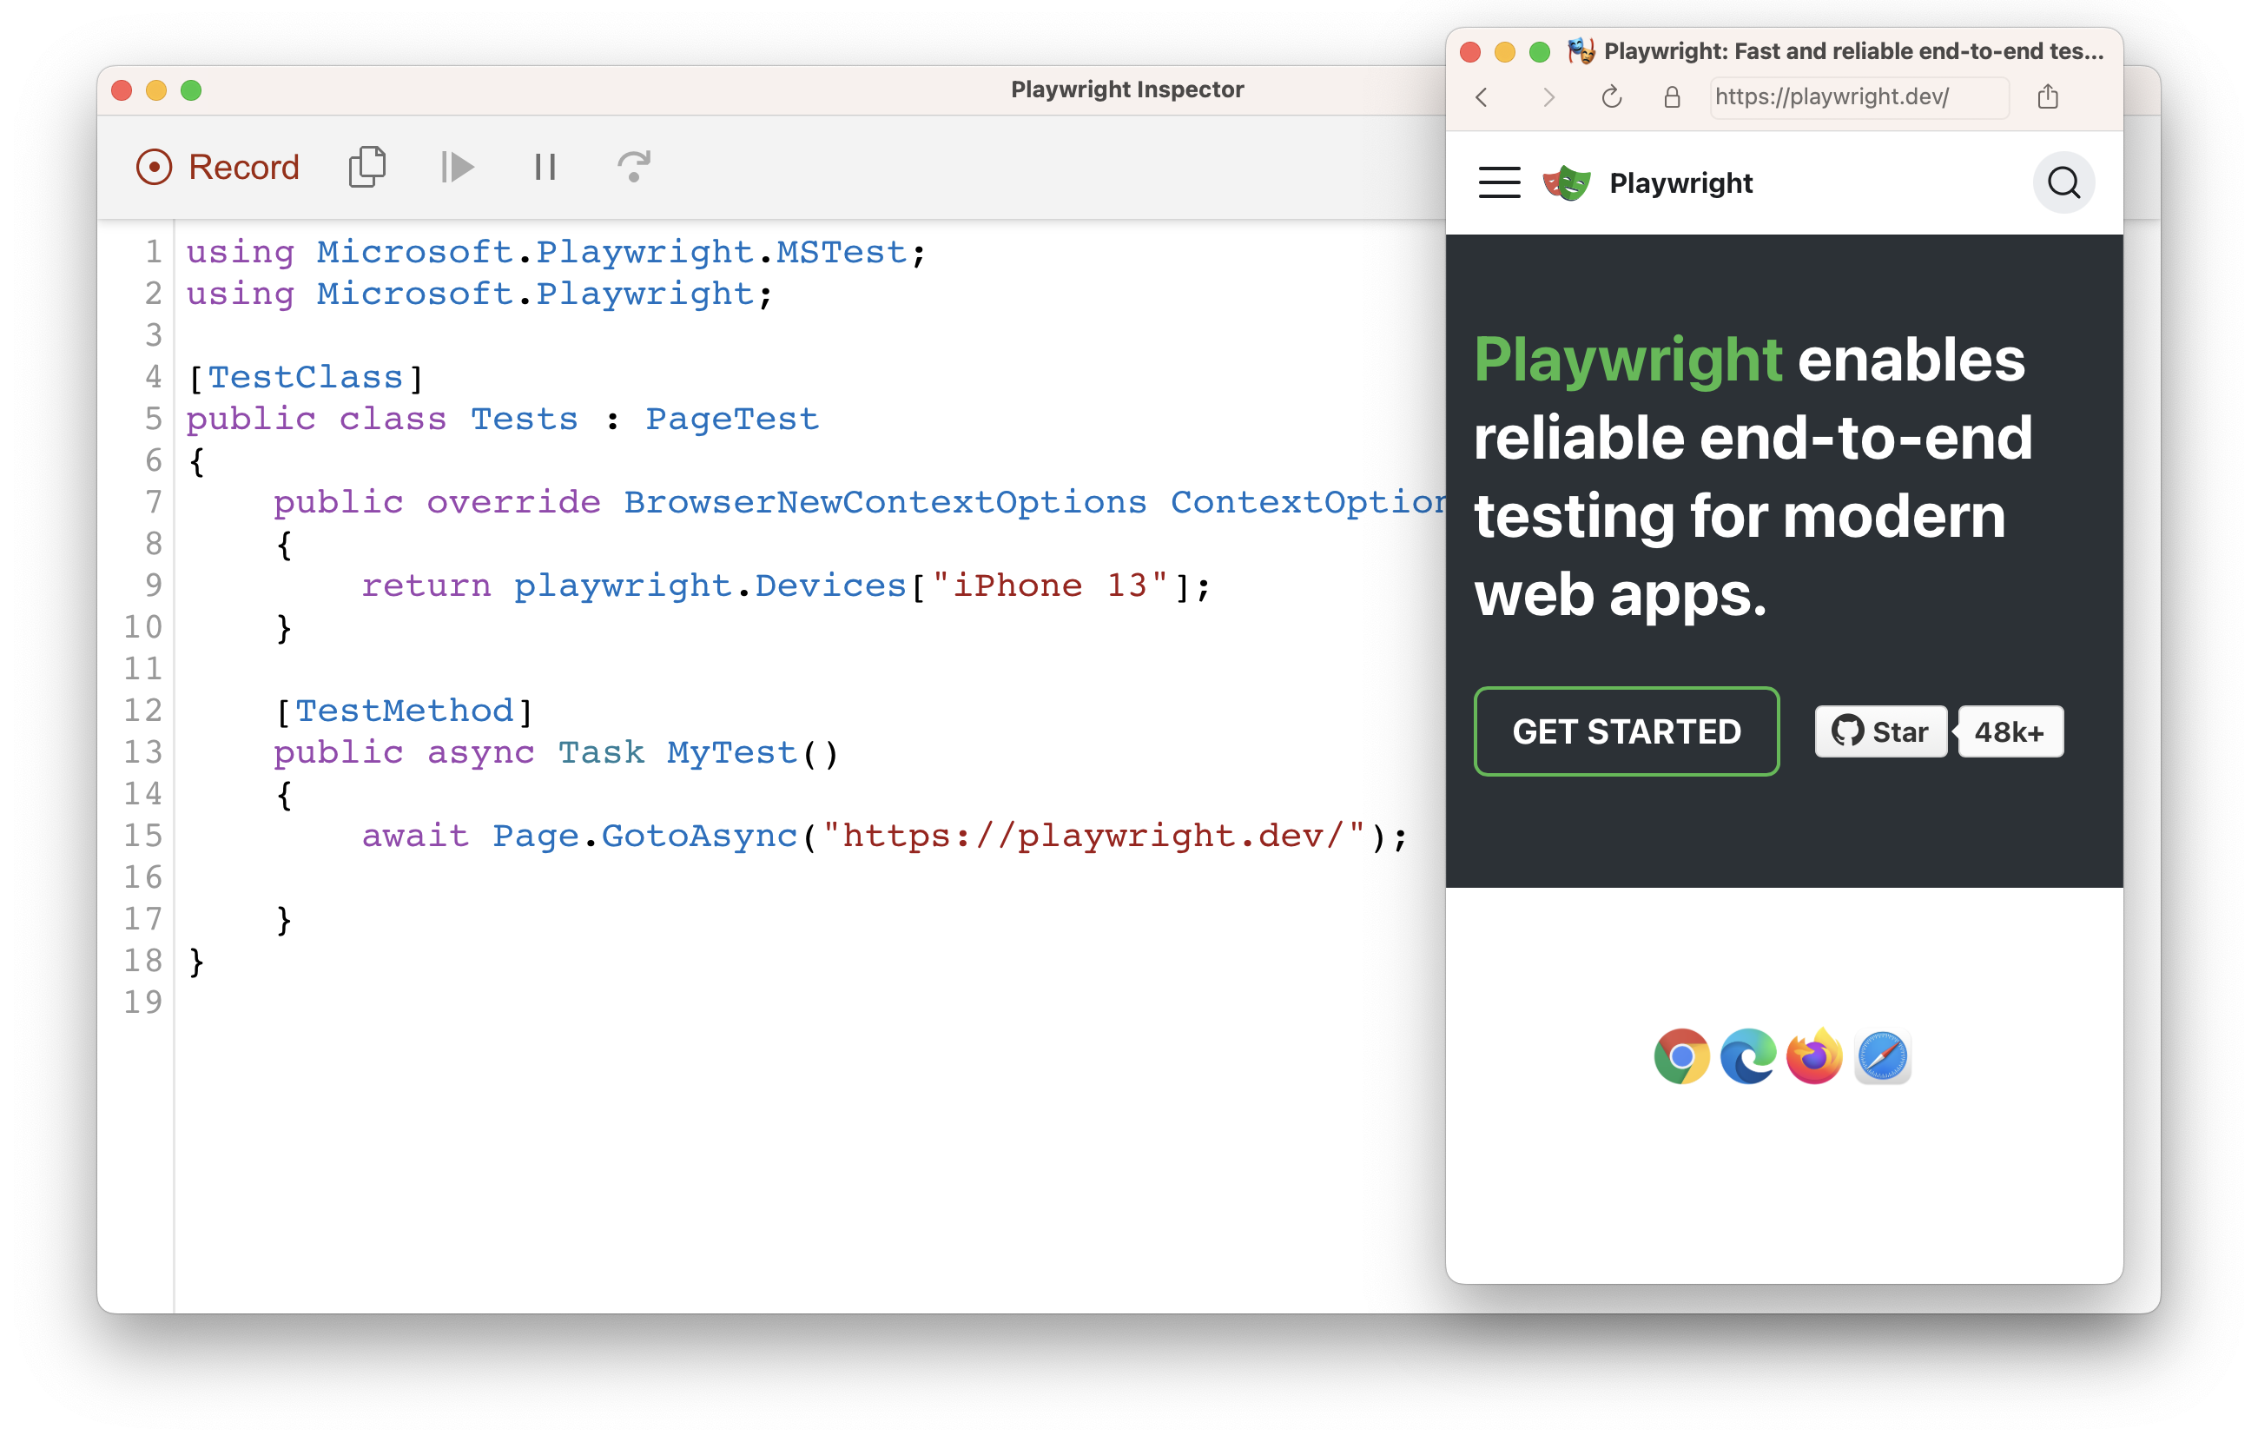Click the hamburger menu icon on site
Image resolution: width=2258 pixels, height=1442 pixels.
coord(1501,182)
